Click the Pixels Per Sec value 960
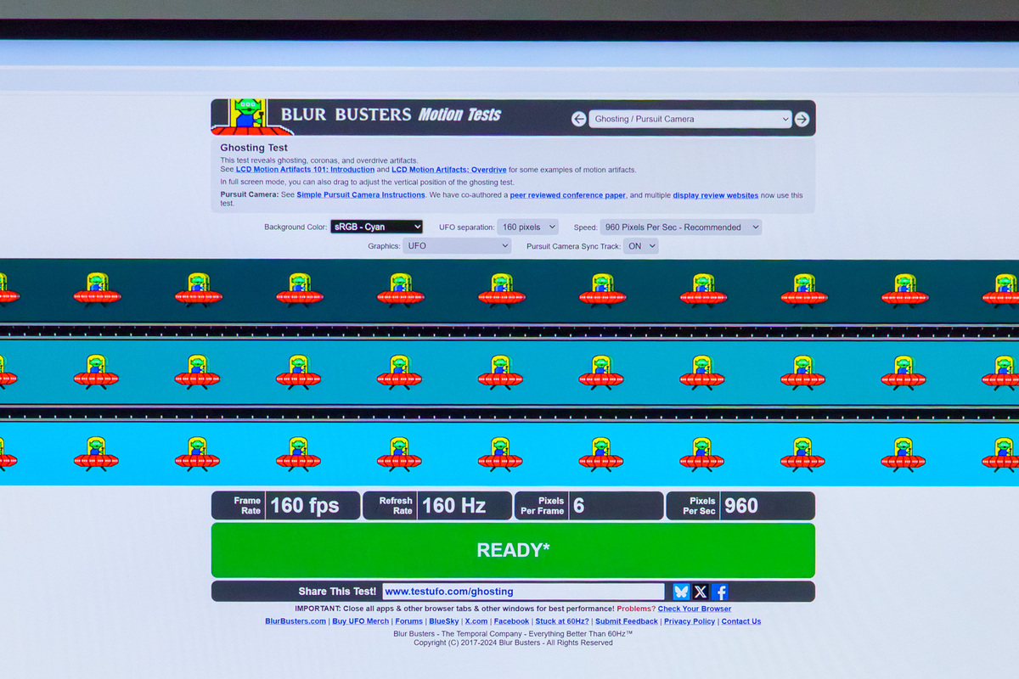 pyautogui.click(x=740, y=506)
